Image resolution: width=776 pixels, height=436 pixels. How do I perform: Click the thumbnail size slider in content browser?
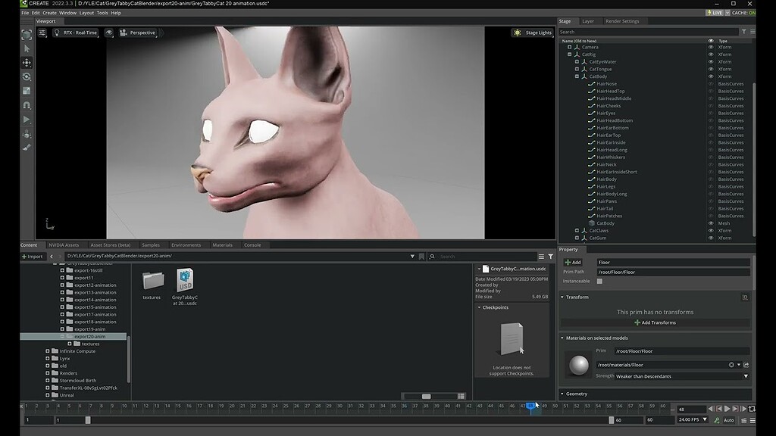(428, 395)
